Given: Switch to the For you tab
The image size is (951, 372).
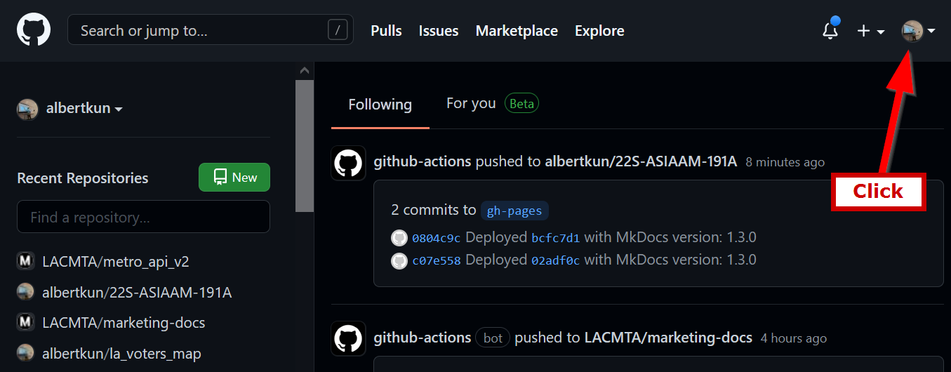Looking at the screenshot, I should click(x=471, y=104).
